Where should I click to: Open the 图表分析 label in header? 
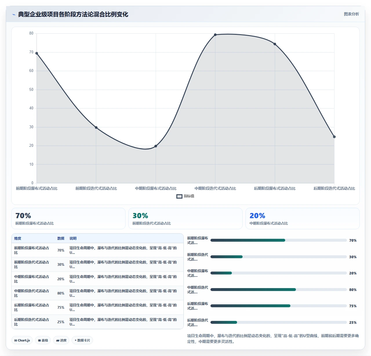[x=351, y=14]
